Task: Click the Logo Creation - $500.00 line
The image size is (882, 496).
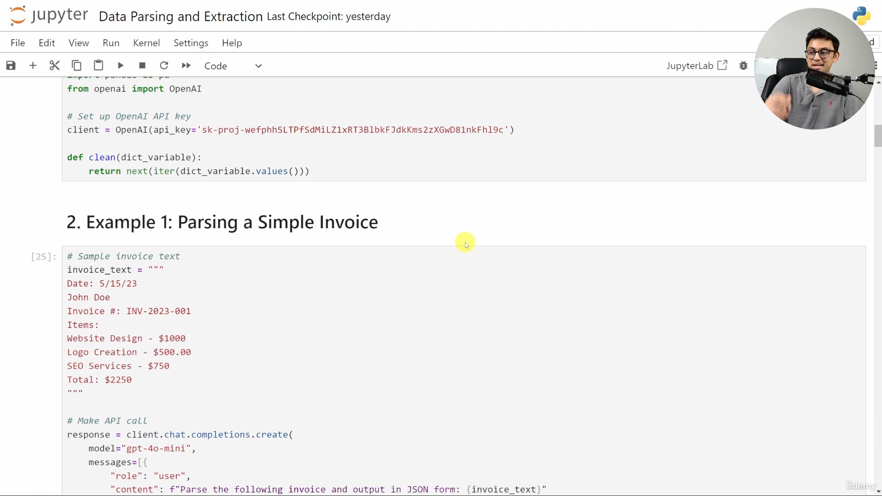Action: (x=129, y=352)
